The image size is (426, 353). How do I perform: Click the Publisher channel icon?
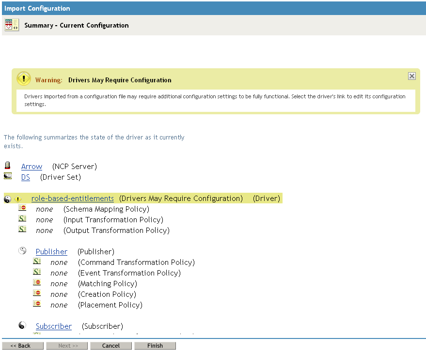[22, 251]
